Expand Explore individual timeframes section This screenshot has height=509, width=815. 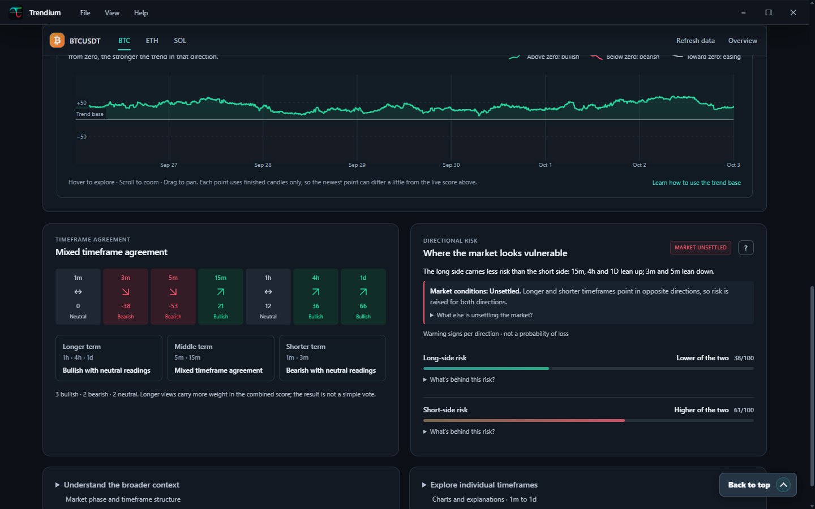tap(480, 485)
